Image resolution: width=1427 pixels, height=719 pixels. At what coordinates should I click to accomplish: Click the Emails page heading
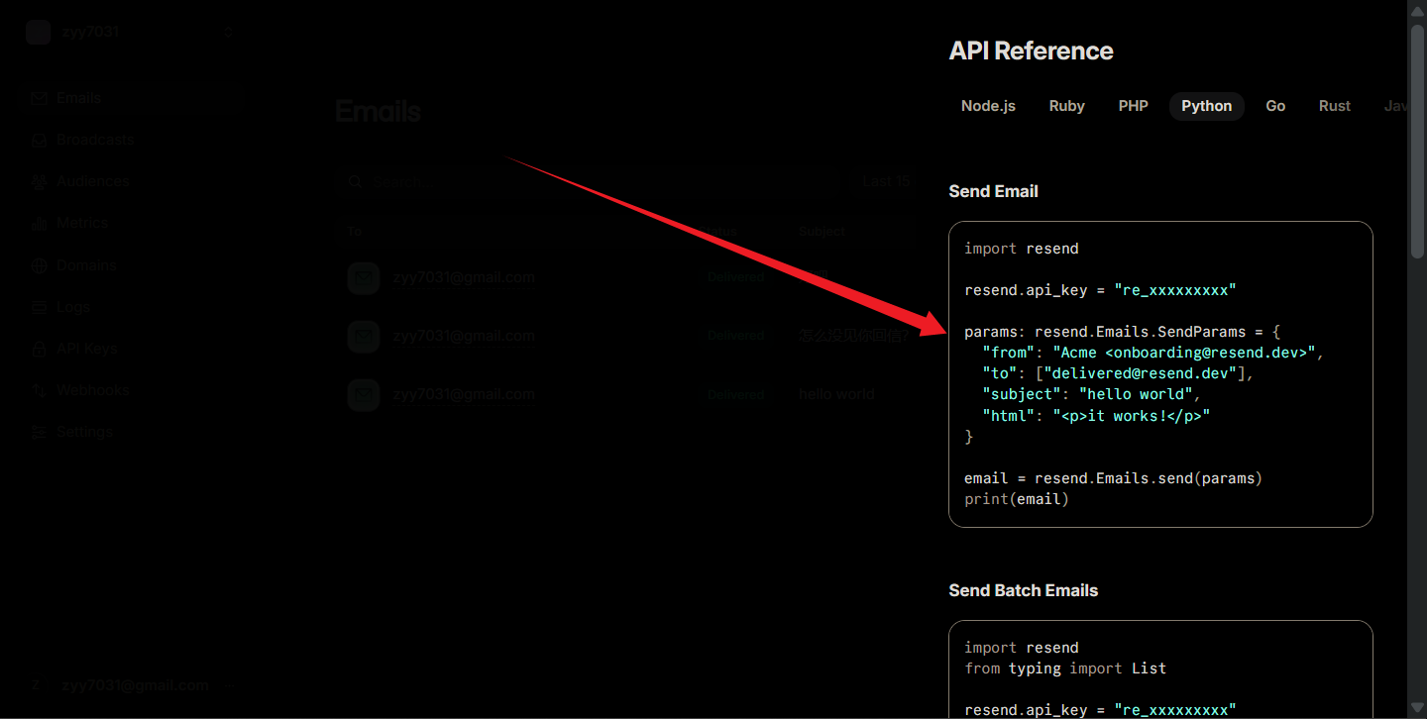pyautogui.click(x=378, y=111)
